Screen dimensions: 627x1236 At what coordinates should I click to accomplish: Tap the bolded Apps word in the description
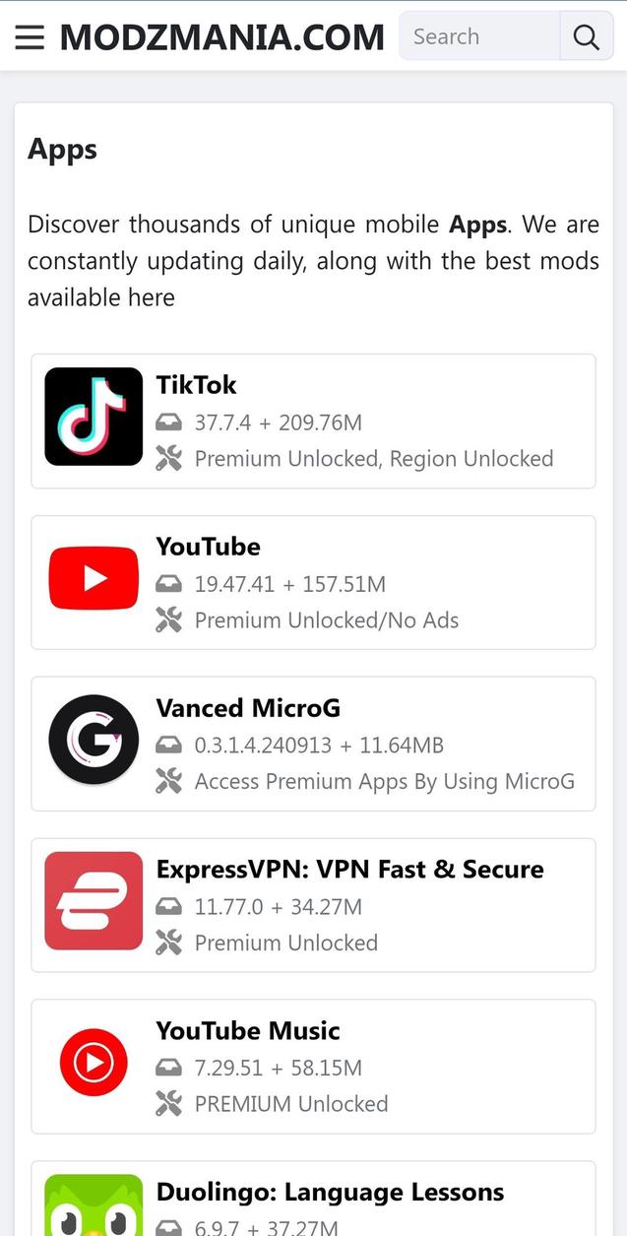click(x=477, y=224)
